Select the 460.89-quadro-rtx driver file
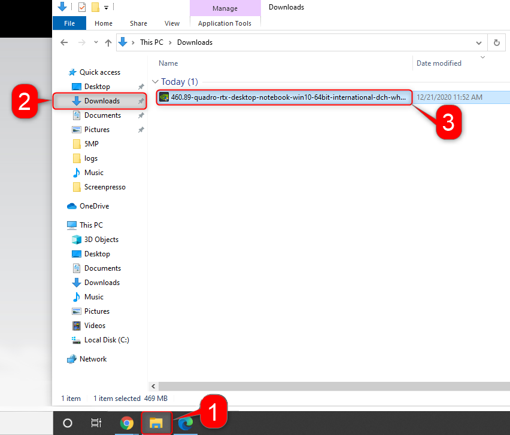Image resolution: width=510 pixels, height=435 pixels. point(289,97)
